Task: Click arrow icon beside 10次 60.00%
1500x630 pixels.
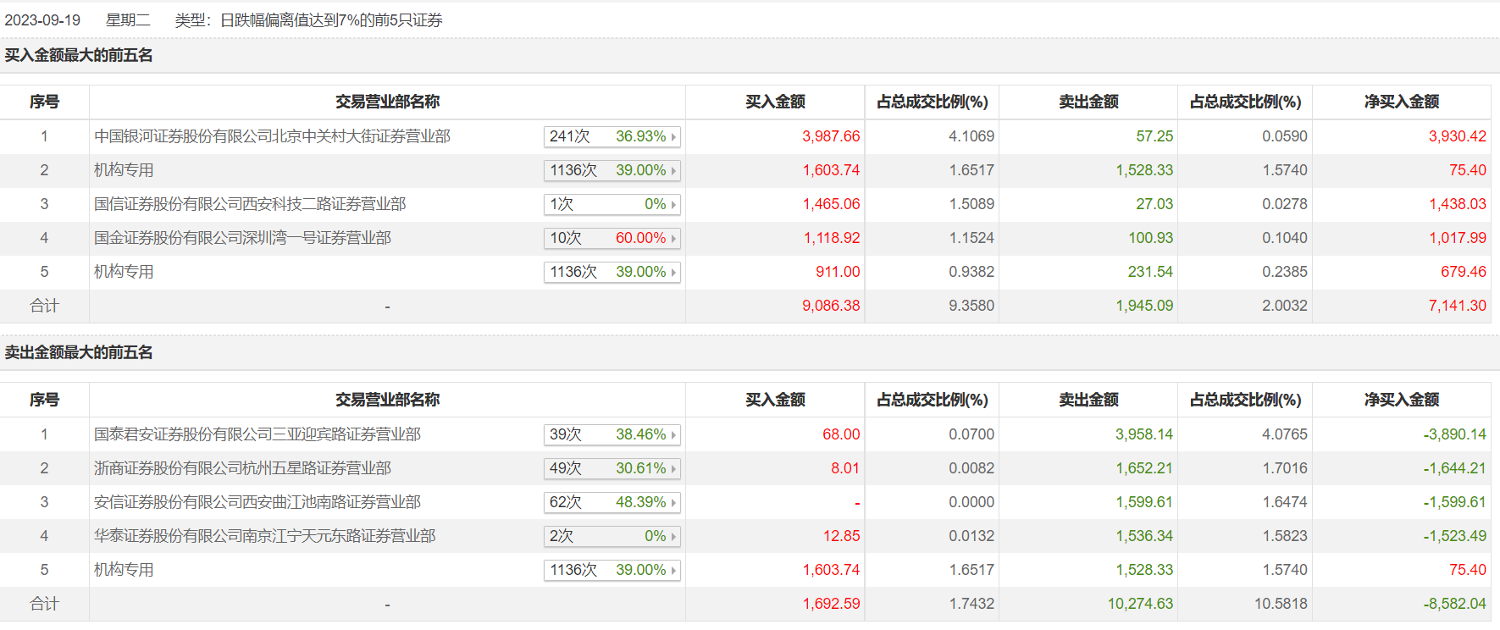Action: 673,238
